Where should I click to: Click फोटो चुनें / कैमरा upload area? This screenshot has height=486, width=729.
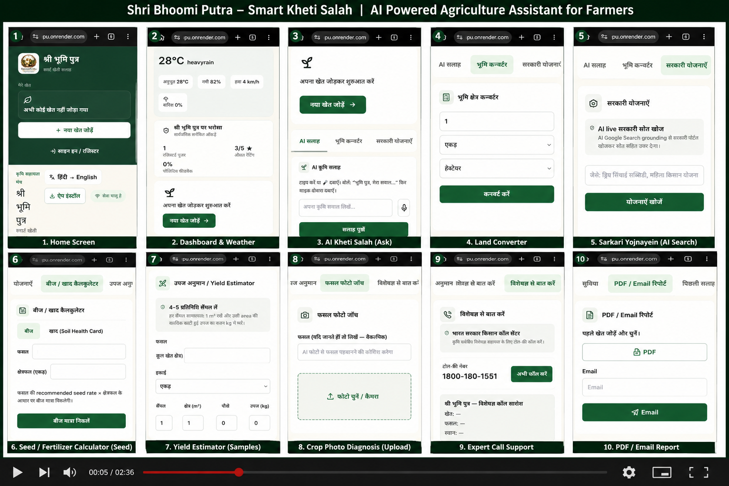pyautogui.click(x=354, y=396)
